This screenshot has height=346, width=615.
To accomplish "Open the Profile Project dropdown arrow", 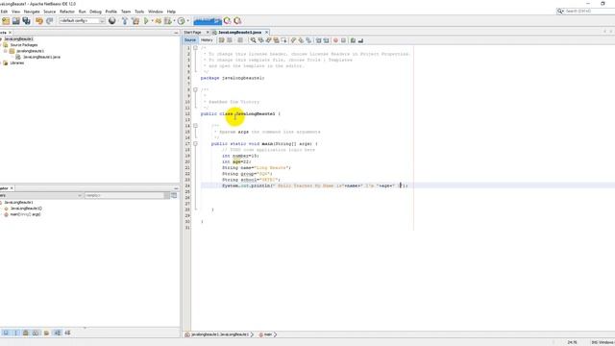I will pyautogui.click(x=188, y=21).
